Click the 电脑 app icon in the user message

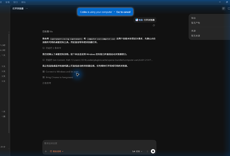137,20
